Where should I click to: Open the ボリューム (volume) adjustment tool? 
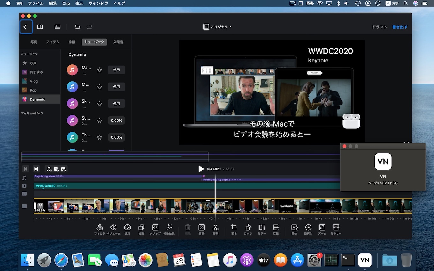113,229
